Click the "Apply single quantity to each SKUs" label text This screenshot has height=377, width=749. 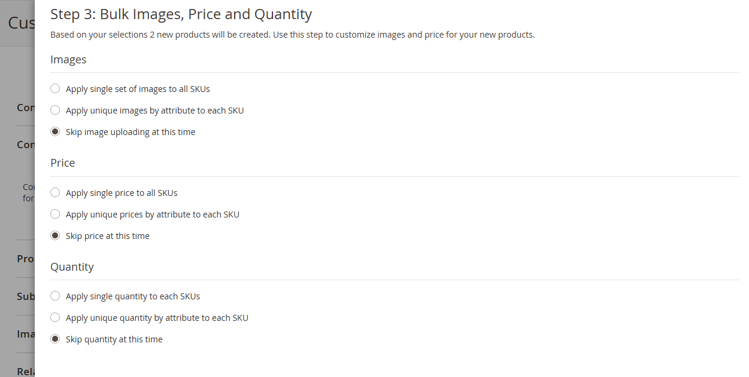coord(133,296)
